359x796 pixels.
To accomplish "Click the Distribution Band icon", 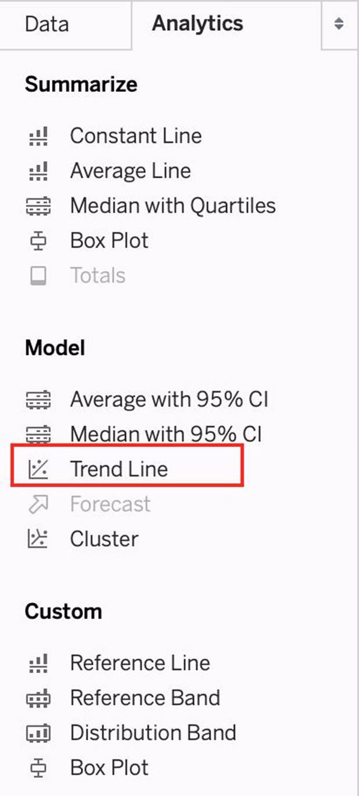I will (x=39, y=733).
